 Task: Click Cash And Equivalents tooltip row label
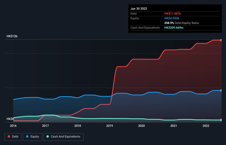pyautogui.click(x=145, y=28)
